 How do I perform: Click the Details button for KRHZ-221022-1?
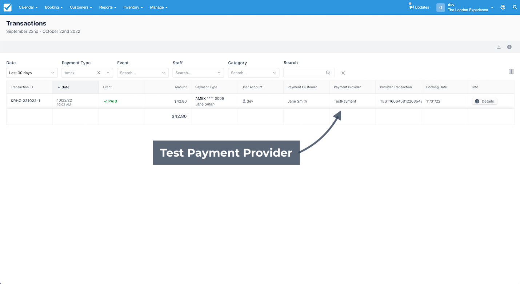pos(484,101)
